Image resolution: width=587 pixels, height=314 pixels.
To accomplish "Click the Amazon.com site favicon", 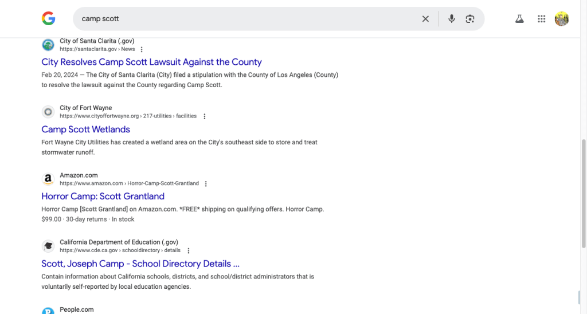I will (x=48, y=179).
